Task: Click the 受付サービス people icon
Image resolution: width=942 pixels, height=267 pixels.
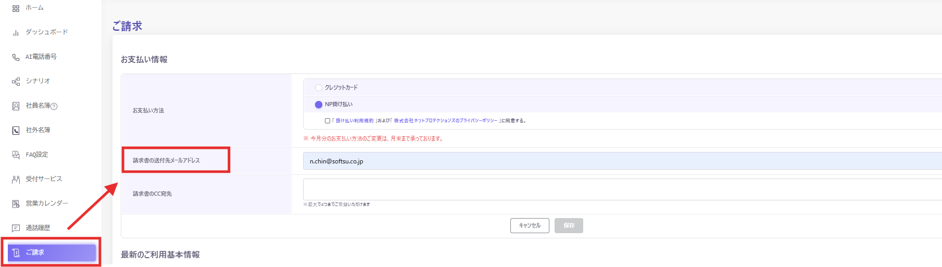Action: pyautogui.click(x=16, y=179)
